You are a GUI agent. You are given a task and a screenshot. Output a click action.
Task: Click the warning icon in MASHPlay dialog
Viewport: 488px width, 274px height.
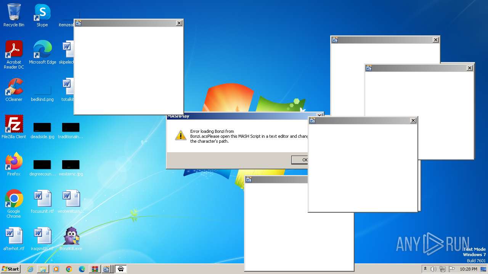pos(180,135)
